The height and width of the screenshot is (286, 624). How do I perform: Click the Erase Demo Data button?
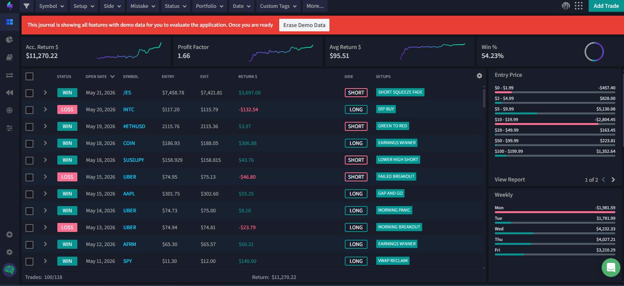(x=304, y=25)
